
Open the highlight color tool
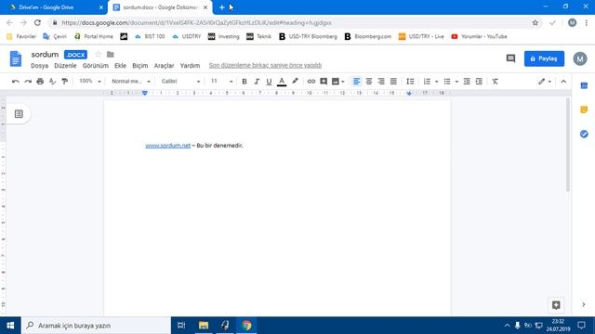(x=295, y=82)
